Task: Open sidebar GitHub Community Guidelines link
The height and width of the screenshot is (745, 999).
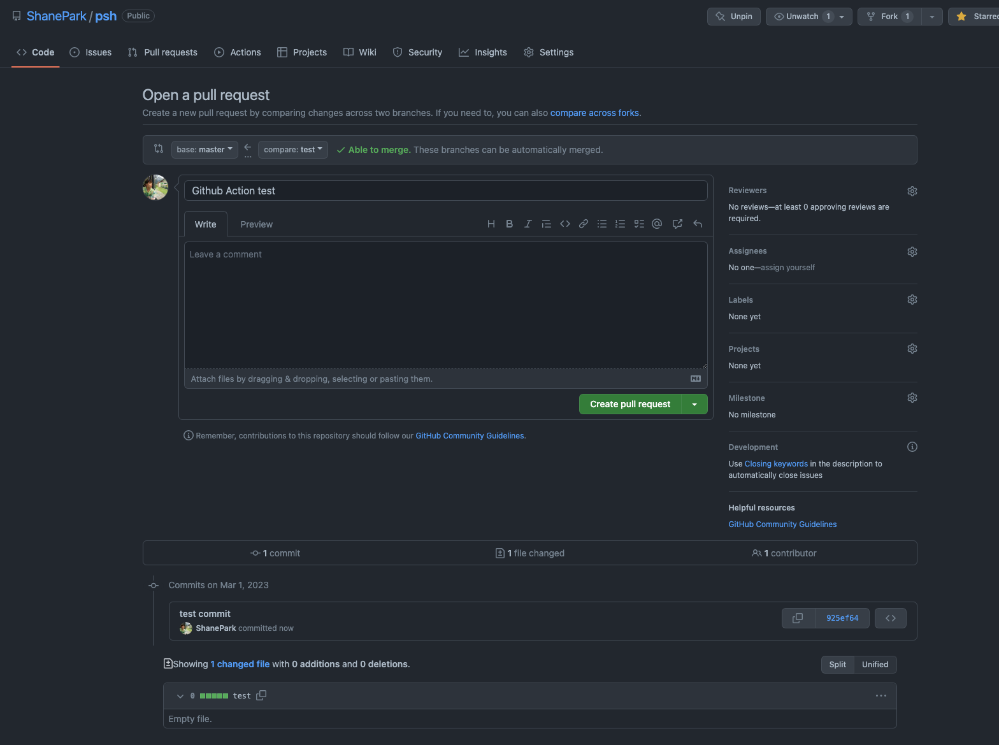Action: pos(782,524)
